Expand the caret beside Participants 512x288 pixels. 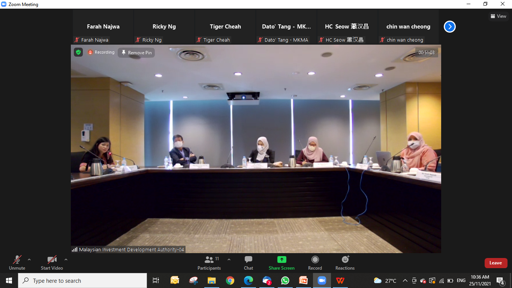pyautogui.click(x=229, y=259)
